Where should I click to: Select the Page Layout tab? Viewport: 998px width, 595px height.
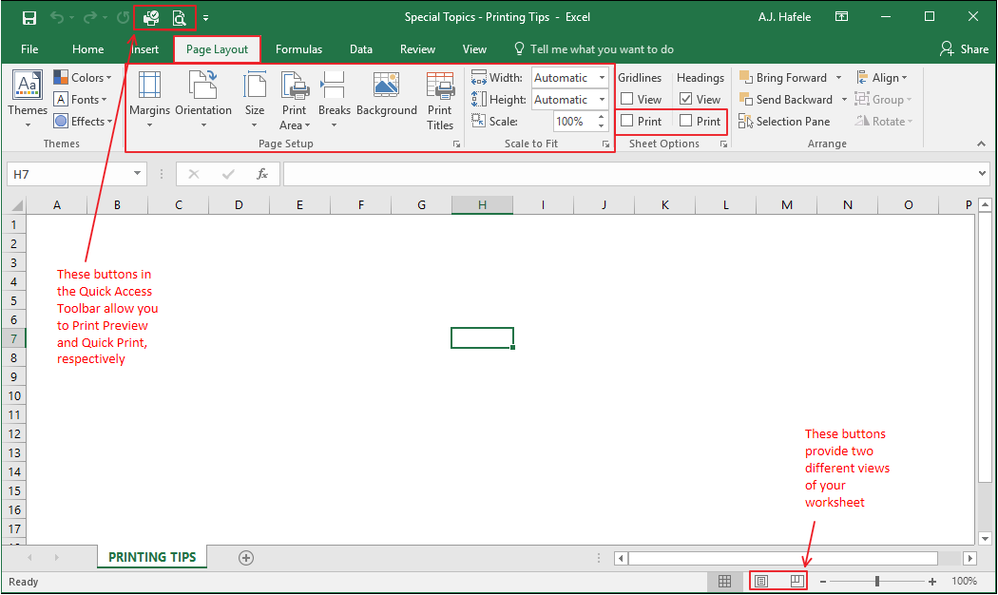(x=217, y=49)
